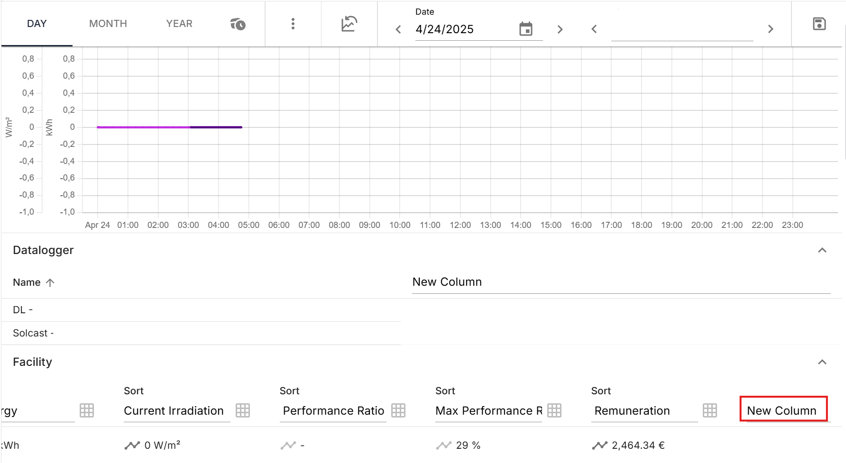Click the weather history clock icon
This screenshot has width=846, height=463.
[x=238, y=24]
